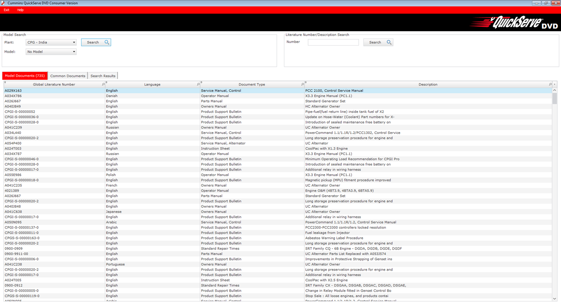
Task: Select row CPGI-S-00000018-0
Action: click(x=277, y=180)
